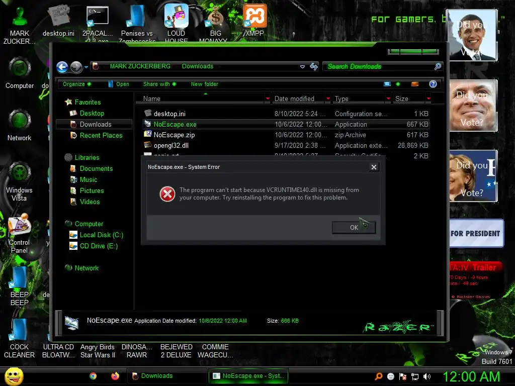Select the desktop.ini file row

(x=286, y=114)
